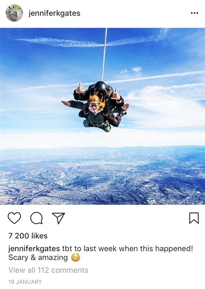The image size is (205, 289).
Task: Tap the tandem instructor's black helmet
Action: pos(101,86)
